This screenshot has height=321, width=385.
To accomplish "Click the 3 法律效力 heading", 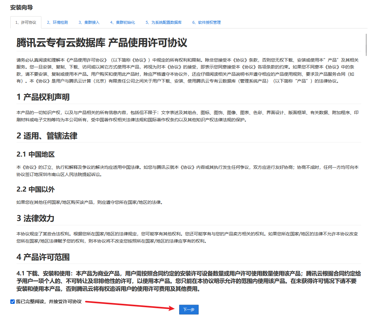I will [35, 218].
